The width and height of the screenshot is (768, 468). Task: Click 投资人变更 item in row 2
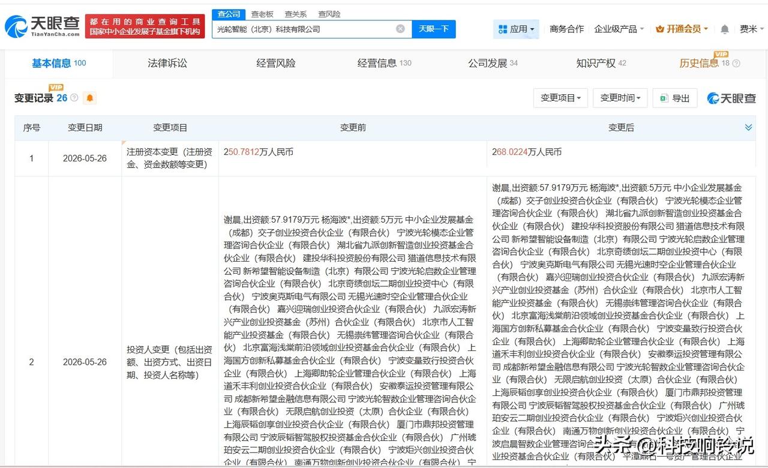tap(170, 362)
